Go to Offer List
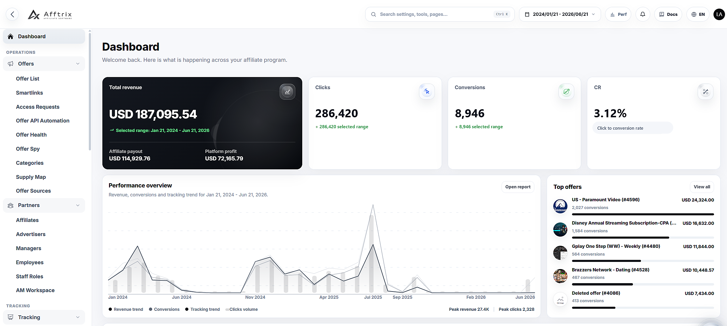This screenshot has width=727, height=326. pyautogui.click(x=28, y=79)
